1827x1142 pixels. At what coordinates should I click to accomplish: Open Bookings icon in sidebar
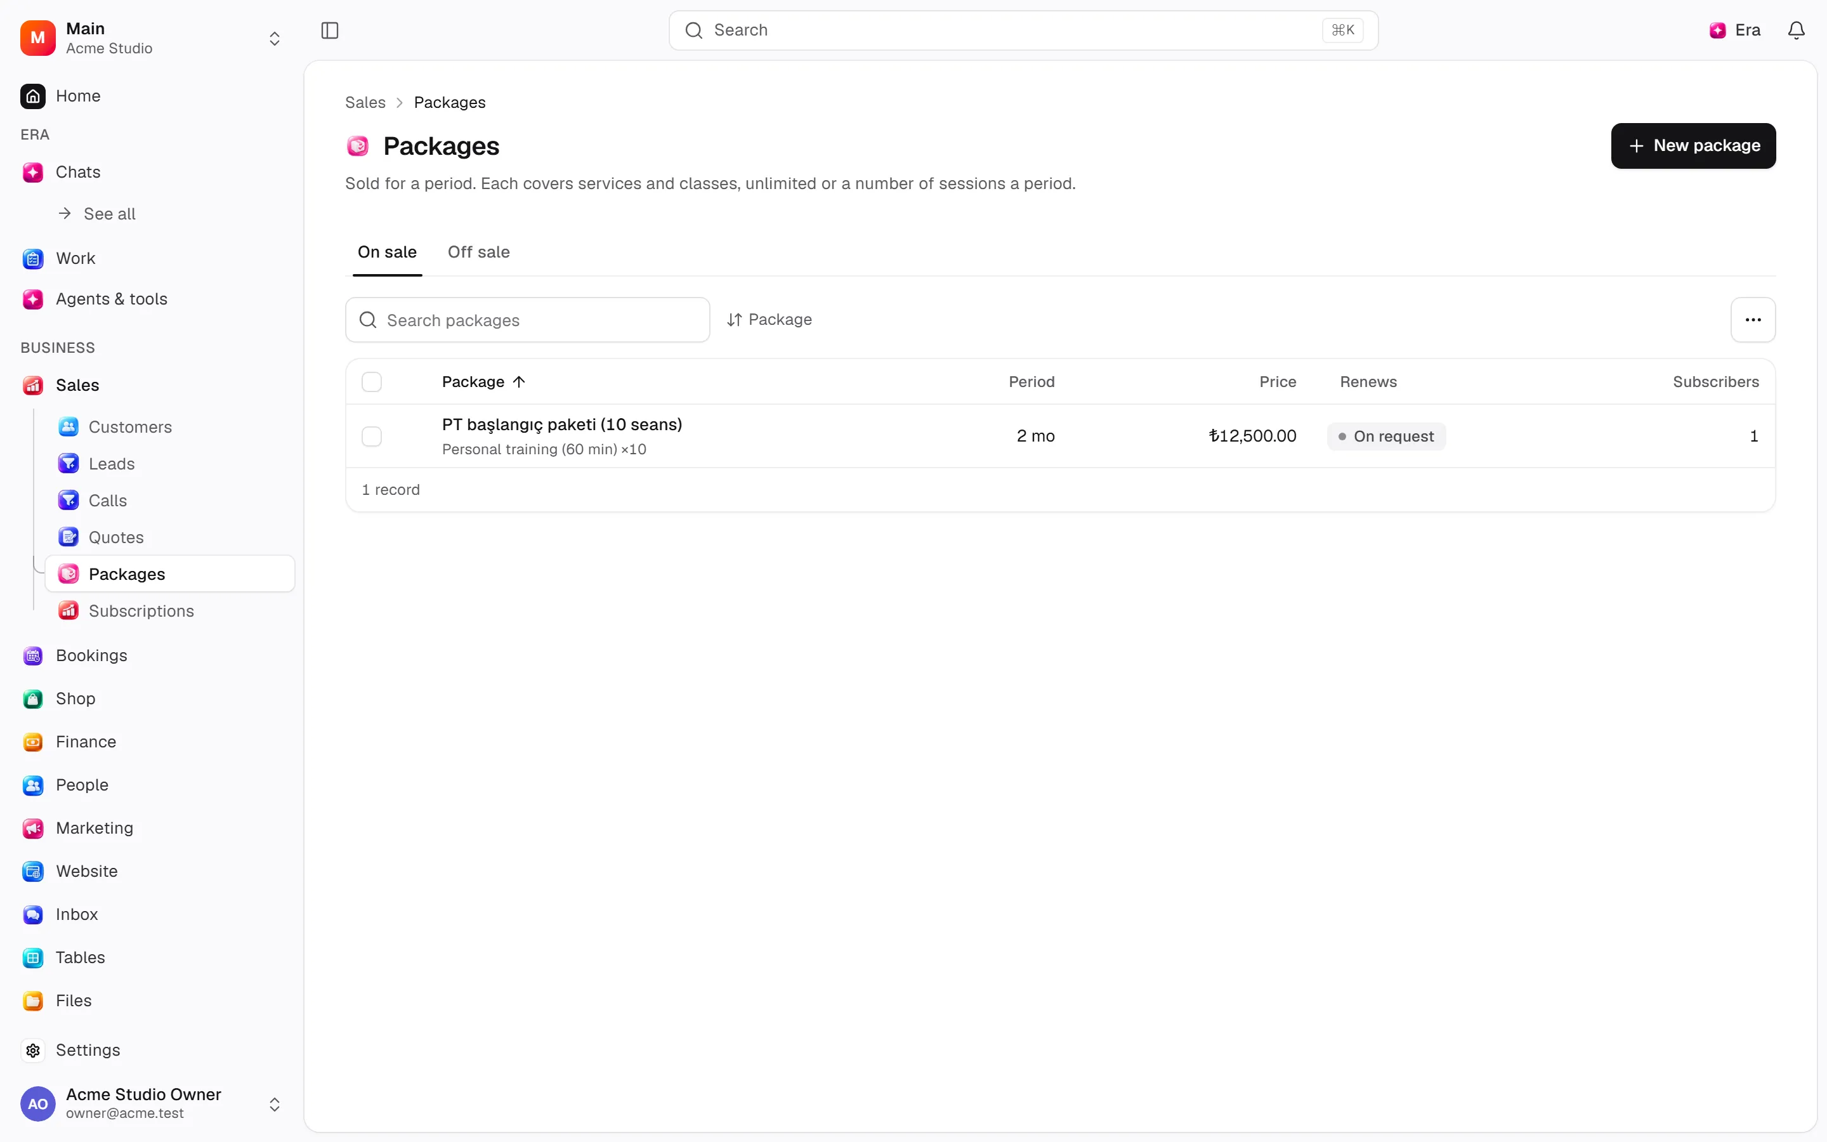[32, 655]
